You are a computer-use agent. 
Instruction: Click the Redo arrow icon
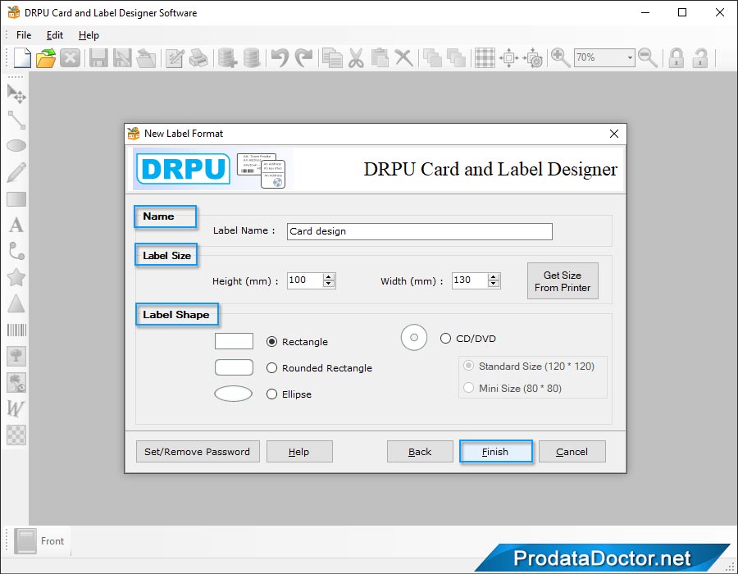[303, 58]
